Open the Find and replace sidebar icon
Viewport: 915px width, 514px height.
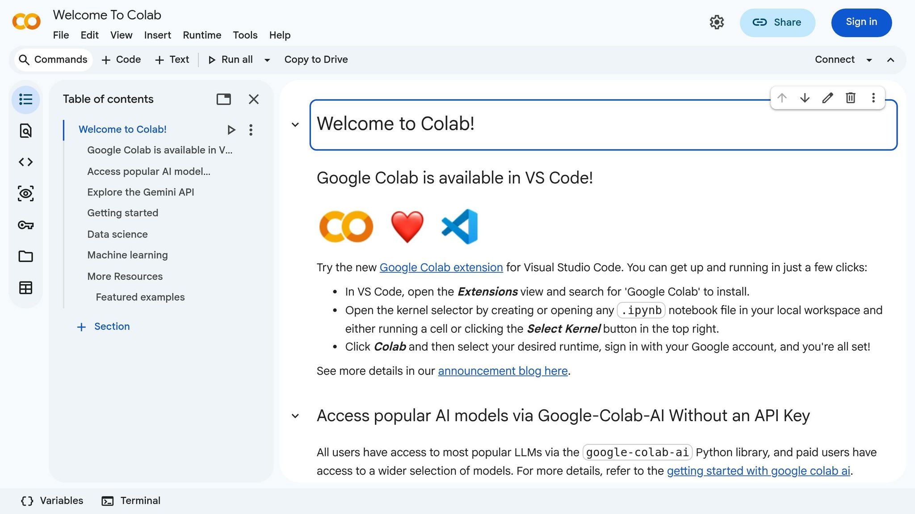coord(25,131)
